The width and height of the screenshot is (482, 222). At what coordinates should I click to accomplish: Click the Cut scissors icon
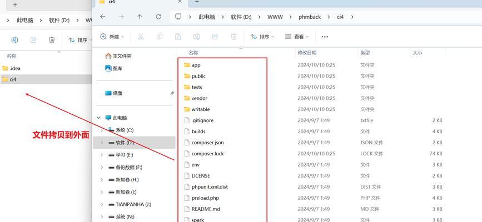point(141,37)
